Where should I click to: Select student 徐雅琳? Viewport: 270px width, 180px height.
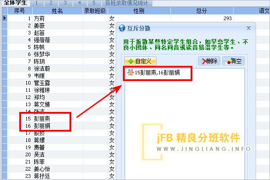[x=42, y=90]
